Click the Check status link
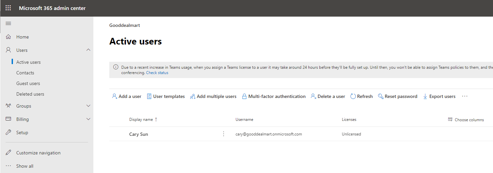 click(x=157, y=73)
